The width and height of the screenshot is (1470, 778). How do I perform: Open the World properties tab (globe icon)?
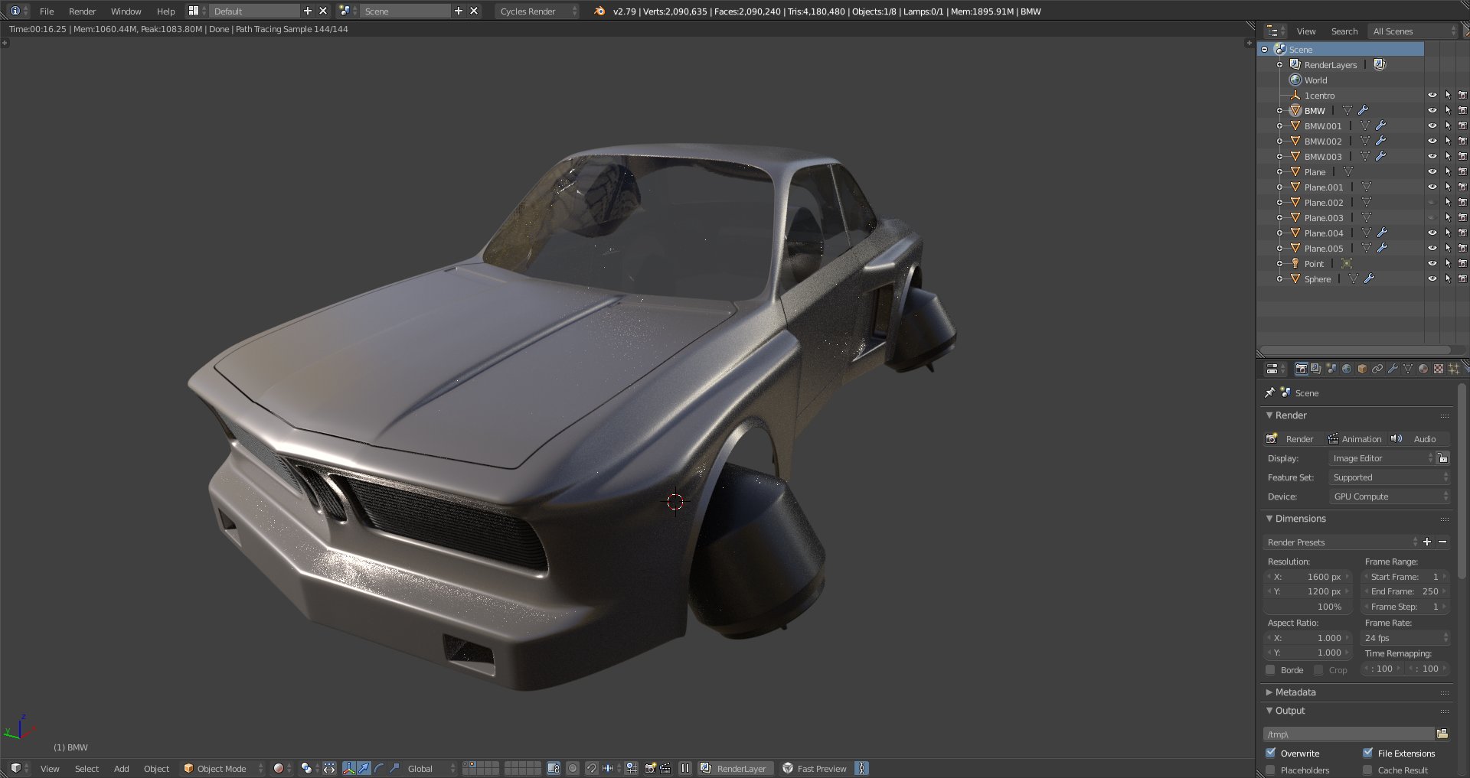(x=1347, y=369)
